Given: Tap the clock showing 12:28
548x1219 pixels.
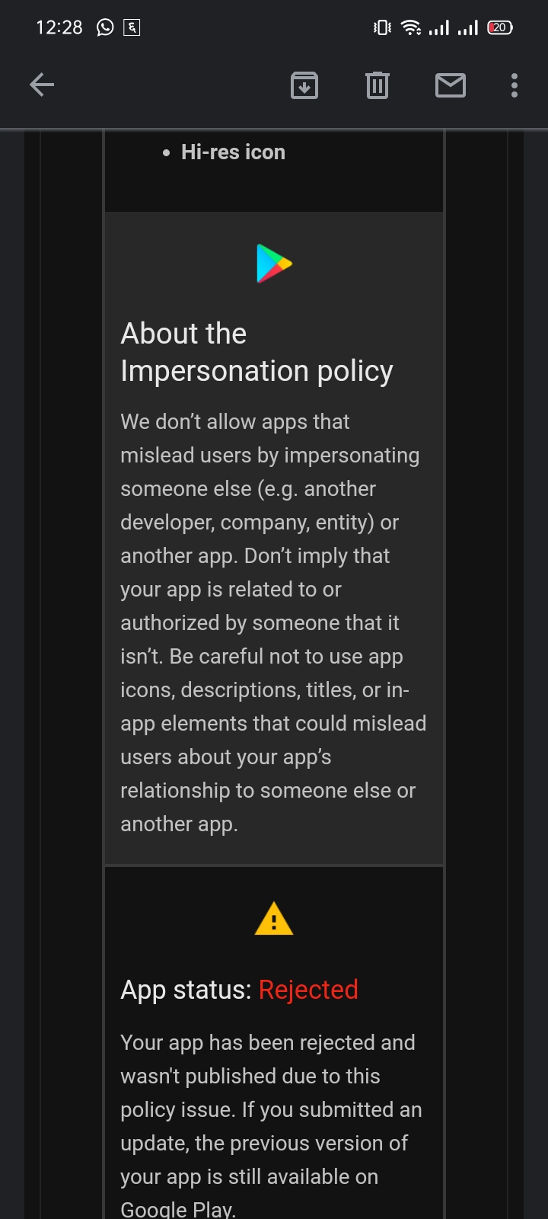Looking at the screenshot, I should 59,27.
